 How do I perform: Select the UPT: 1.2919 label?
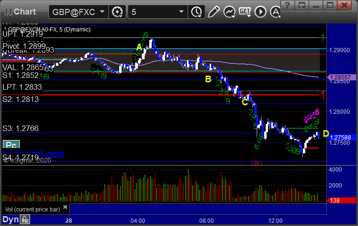[23, 34]
